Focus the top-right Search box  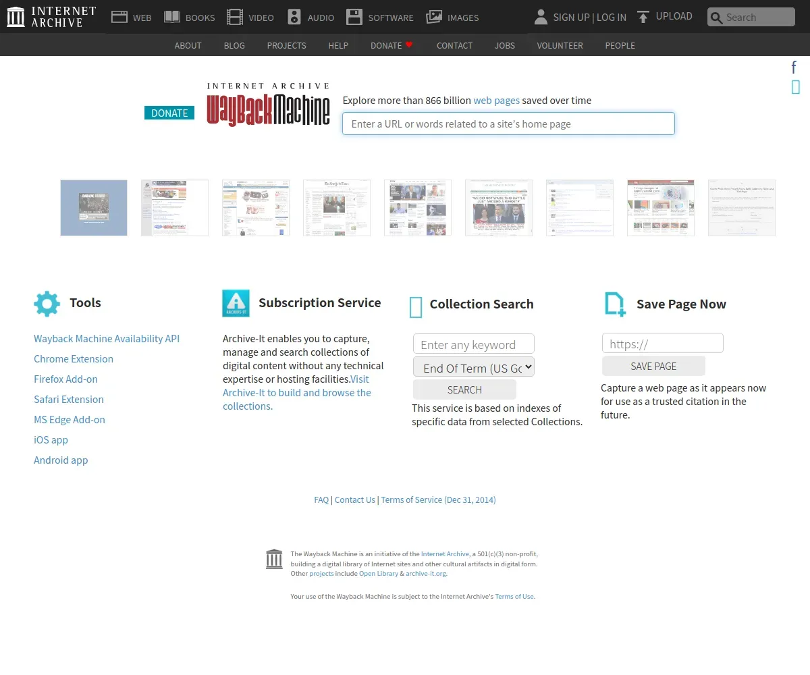pos(751,17)
